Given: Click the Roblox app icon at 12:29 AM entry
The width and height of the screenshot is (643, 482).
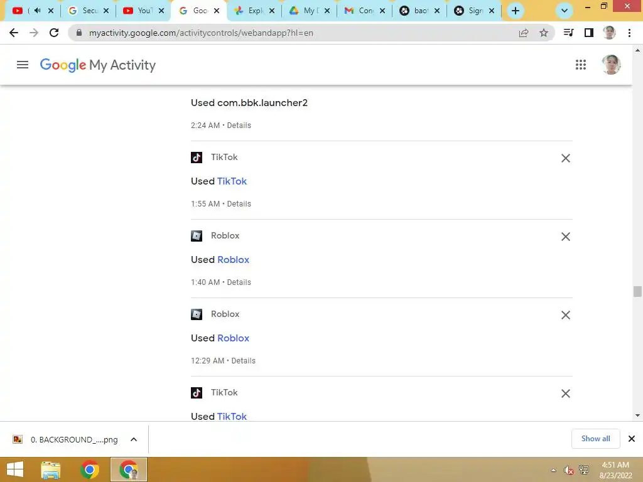Looking at the screenshot, I should tap(197, 314).
